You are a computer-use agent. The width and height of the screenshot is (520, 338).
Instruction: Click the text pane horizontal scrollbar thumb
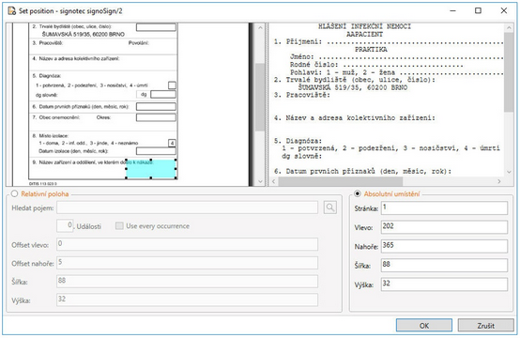point(341,181)
